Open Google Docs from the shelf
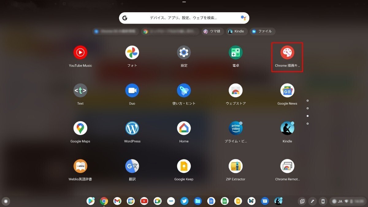The width and height of the screenshot is (368, 207). click(x=211, y=201)
